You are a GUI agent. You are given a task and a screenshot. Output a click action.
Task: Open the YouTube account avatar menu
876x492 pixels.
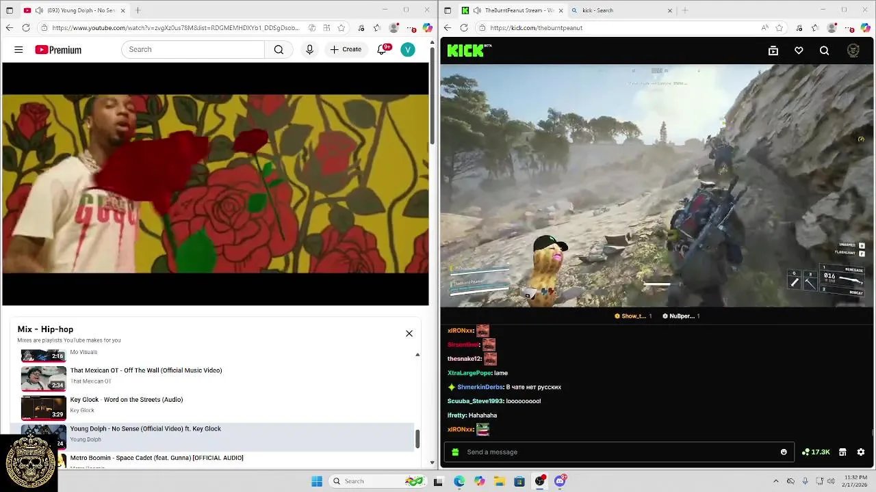[x=408, y=49]
